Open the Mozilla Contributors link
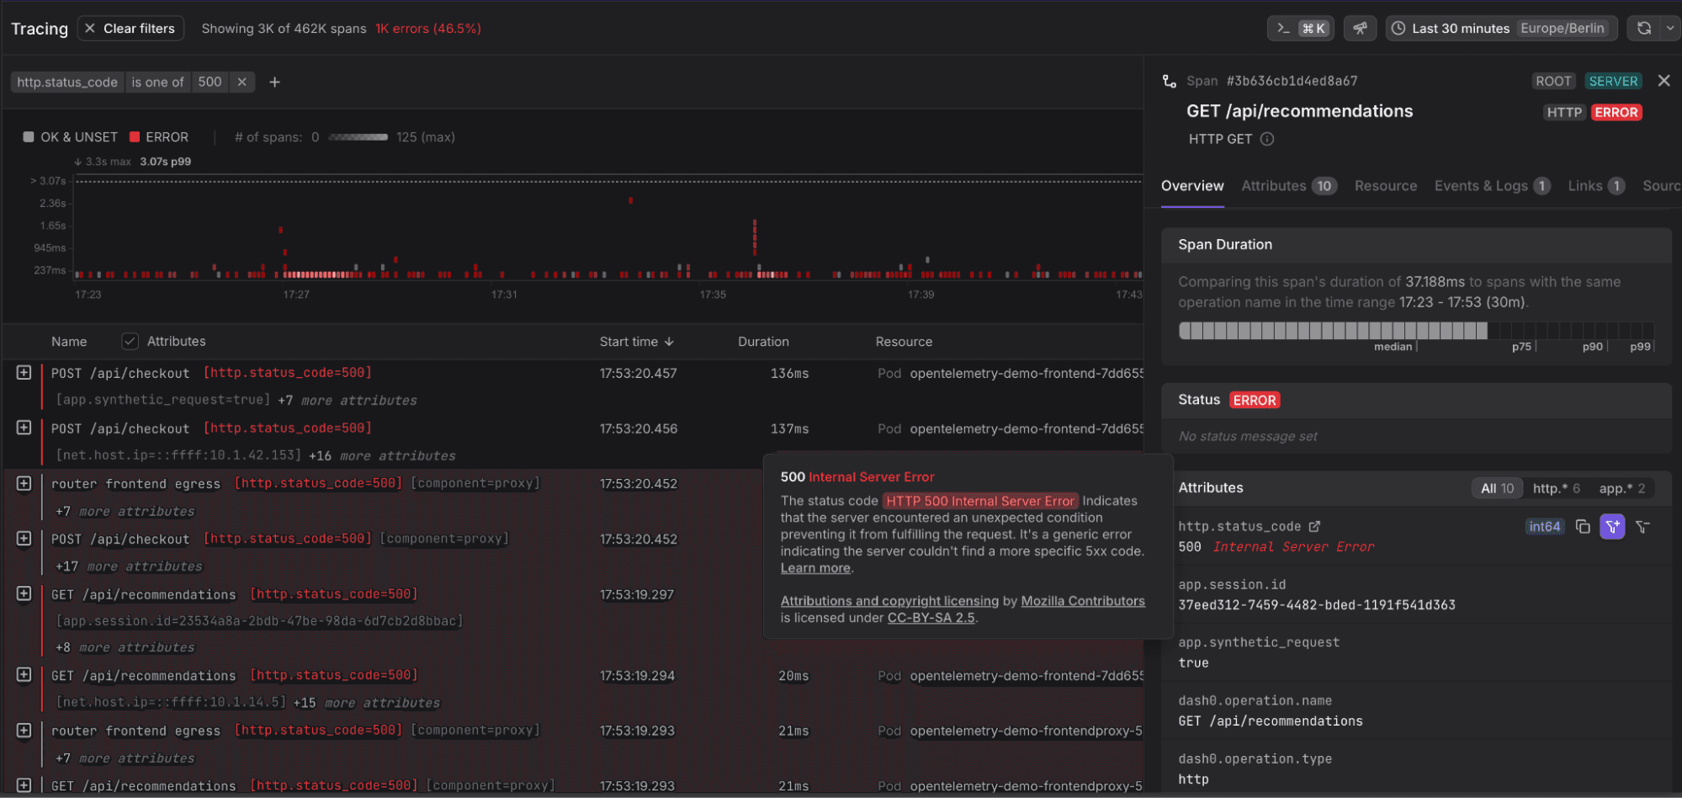This screenshot has height=798, width=1682. pos(1083,601)
